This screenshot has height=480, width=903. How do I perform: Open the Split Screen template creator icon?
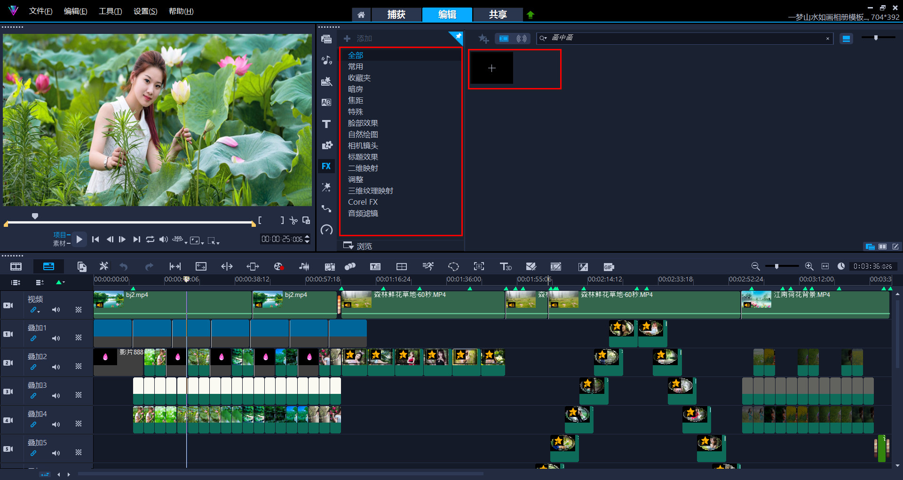tap(402, 267)
